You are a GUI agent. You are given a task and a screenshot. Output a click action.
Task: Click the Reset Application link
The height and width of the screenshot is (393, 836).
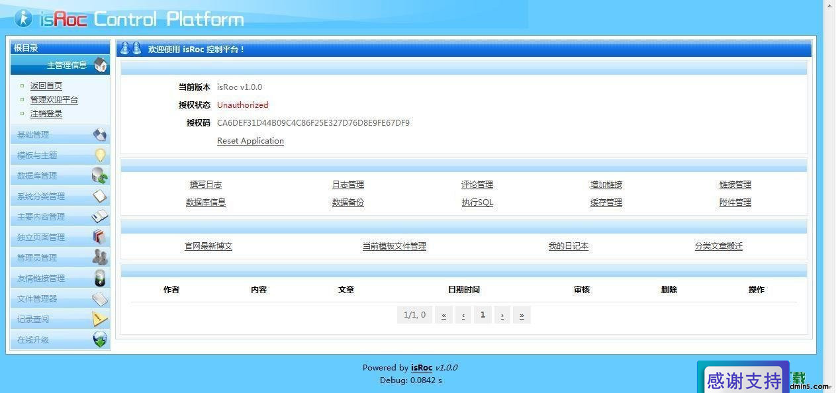[x=250, y=141]
